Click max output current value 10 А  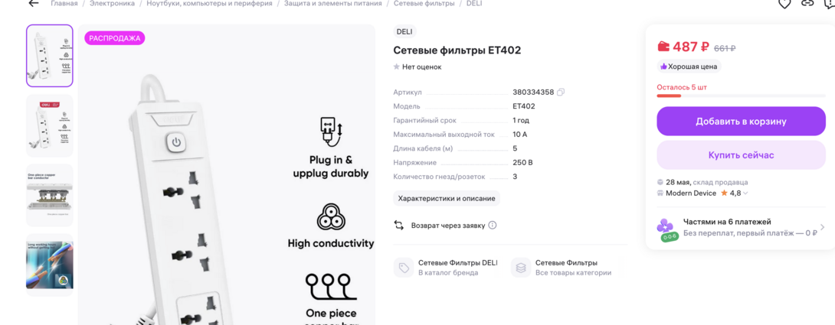click(x=519, y=135)
